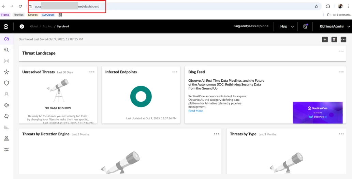The height and width of the screenshot is (179, 352).
Task: Open the All Bookmarks folder
Action: tap(339, 15)
